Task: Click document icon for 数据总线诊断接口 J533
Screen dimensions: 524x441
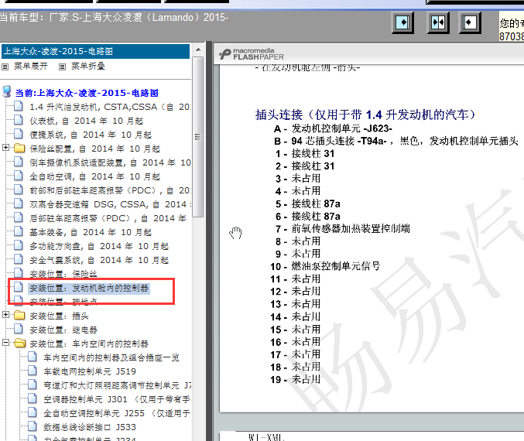Action: point(33,426)
